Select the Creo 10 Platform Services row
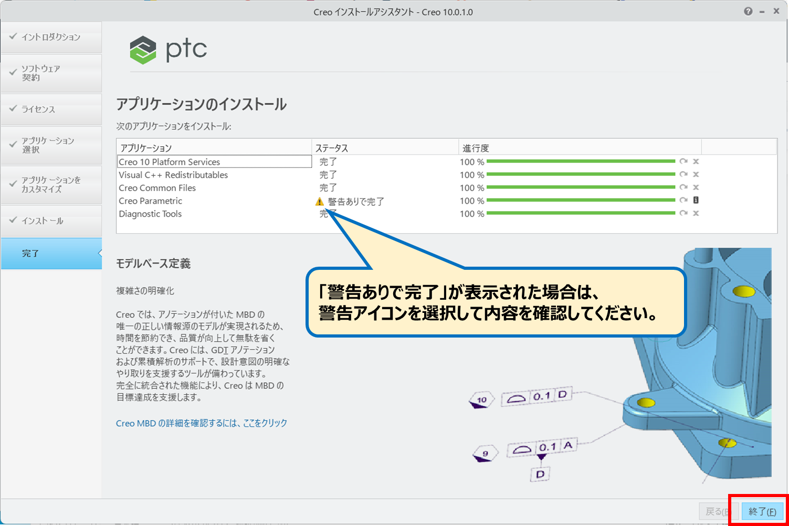This screenshot has height=526, width=789. coord(214,162)
